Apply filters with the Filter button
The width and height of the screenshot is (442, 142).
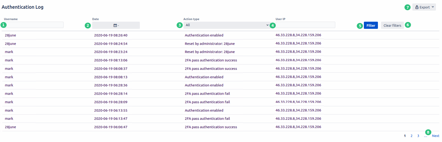tap(371, 25)
